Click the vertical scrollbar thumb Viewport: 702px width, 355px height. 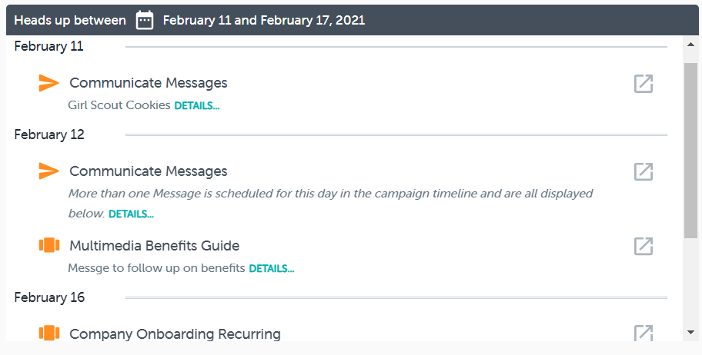click(691, 150)
